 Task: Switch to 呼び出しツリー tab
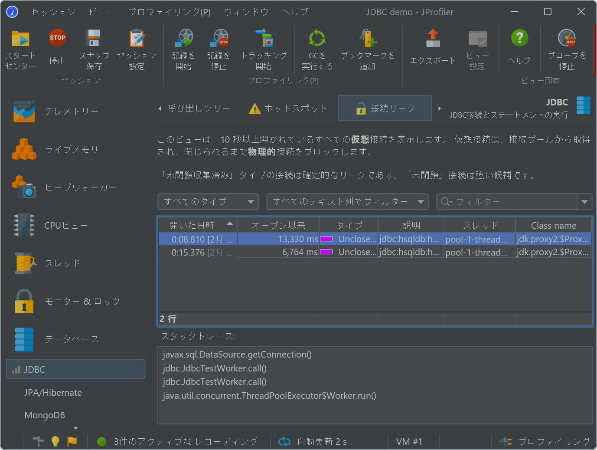pos(199,108)
